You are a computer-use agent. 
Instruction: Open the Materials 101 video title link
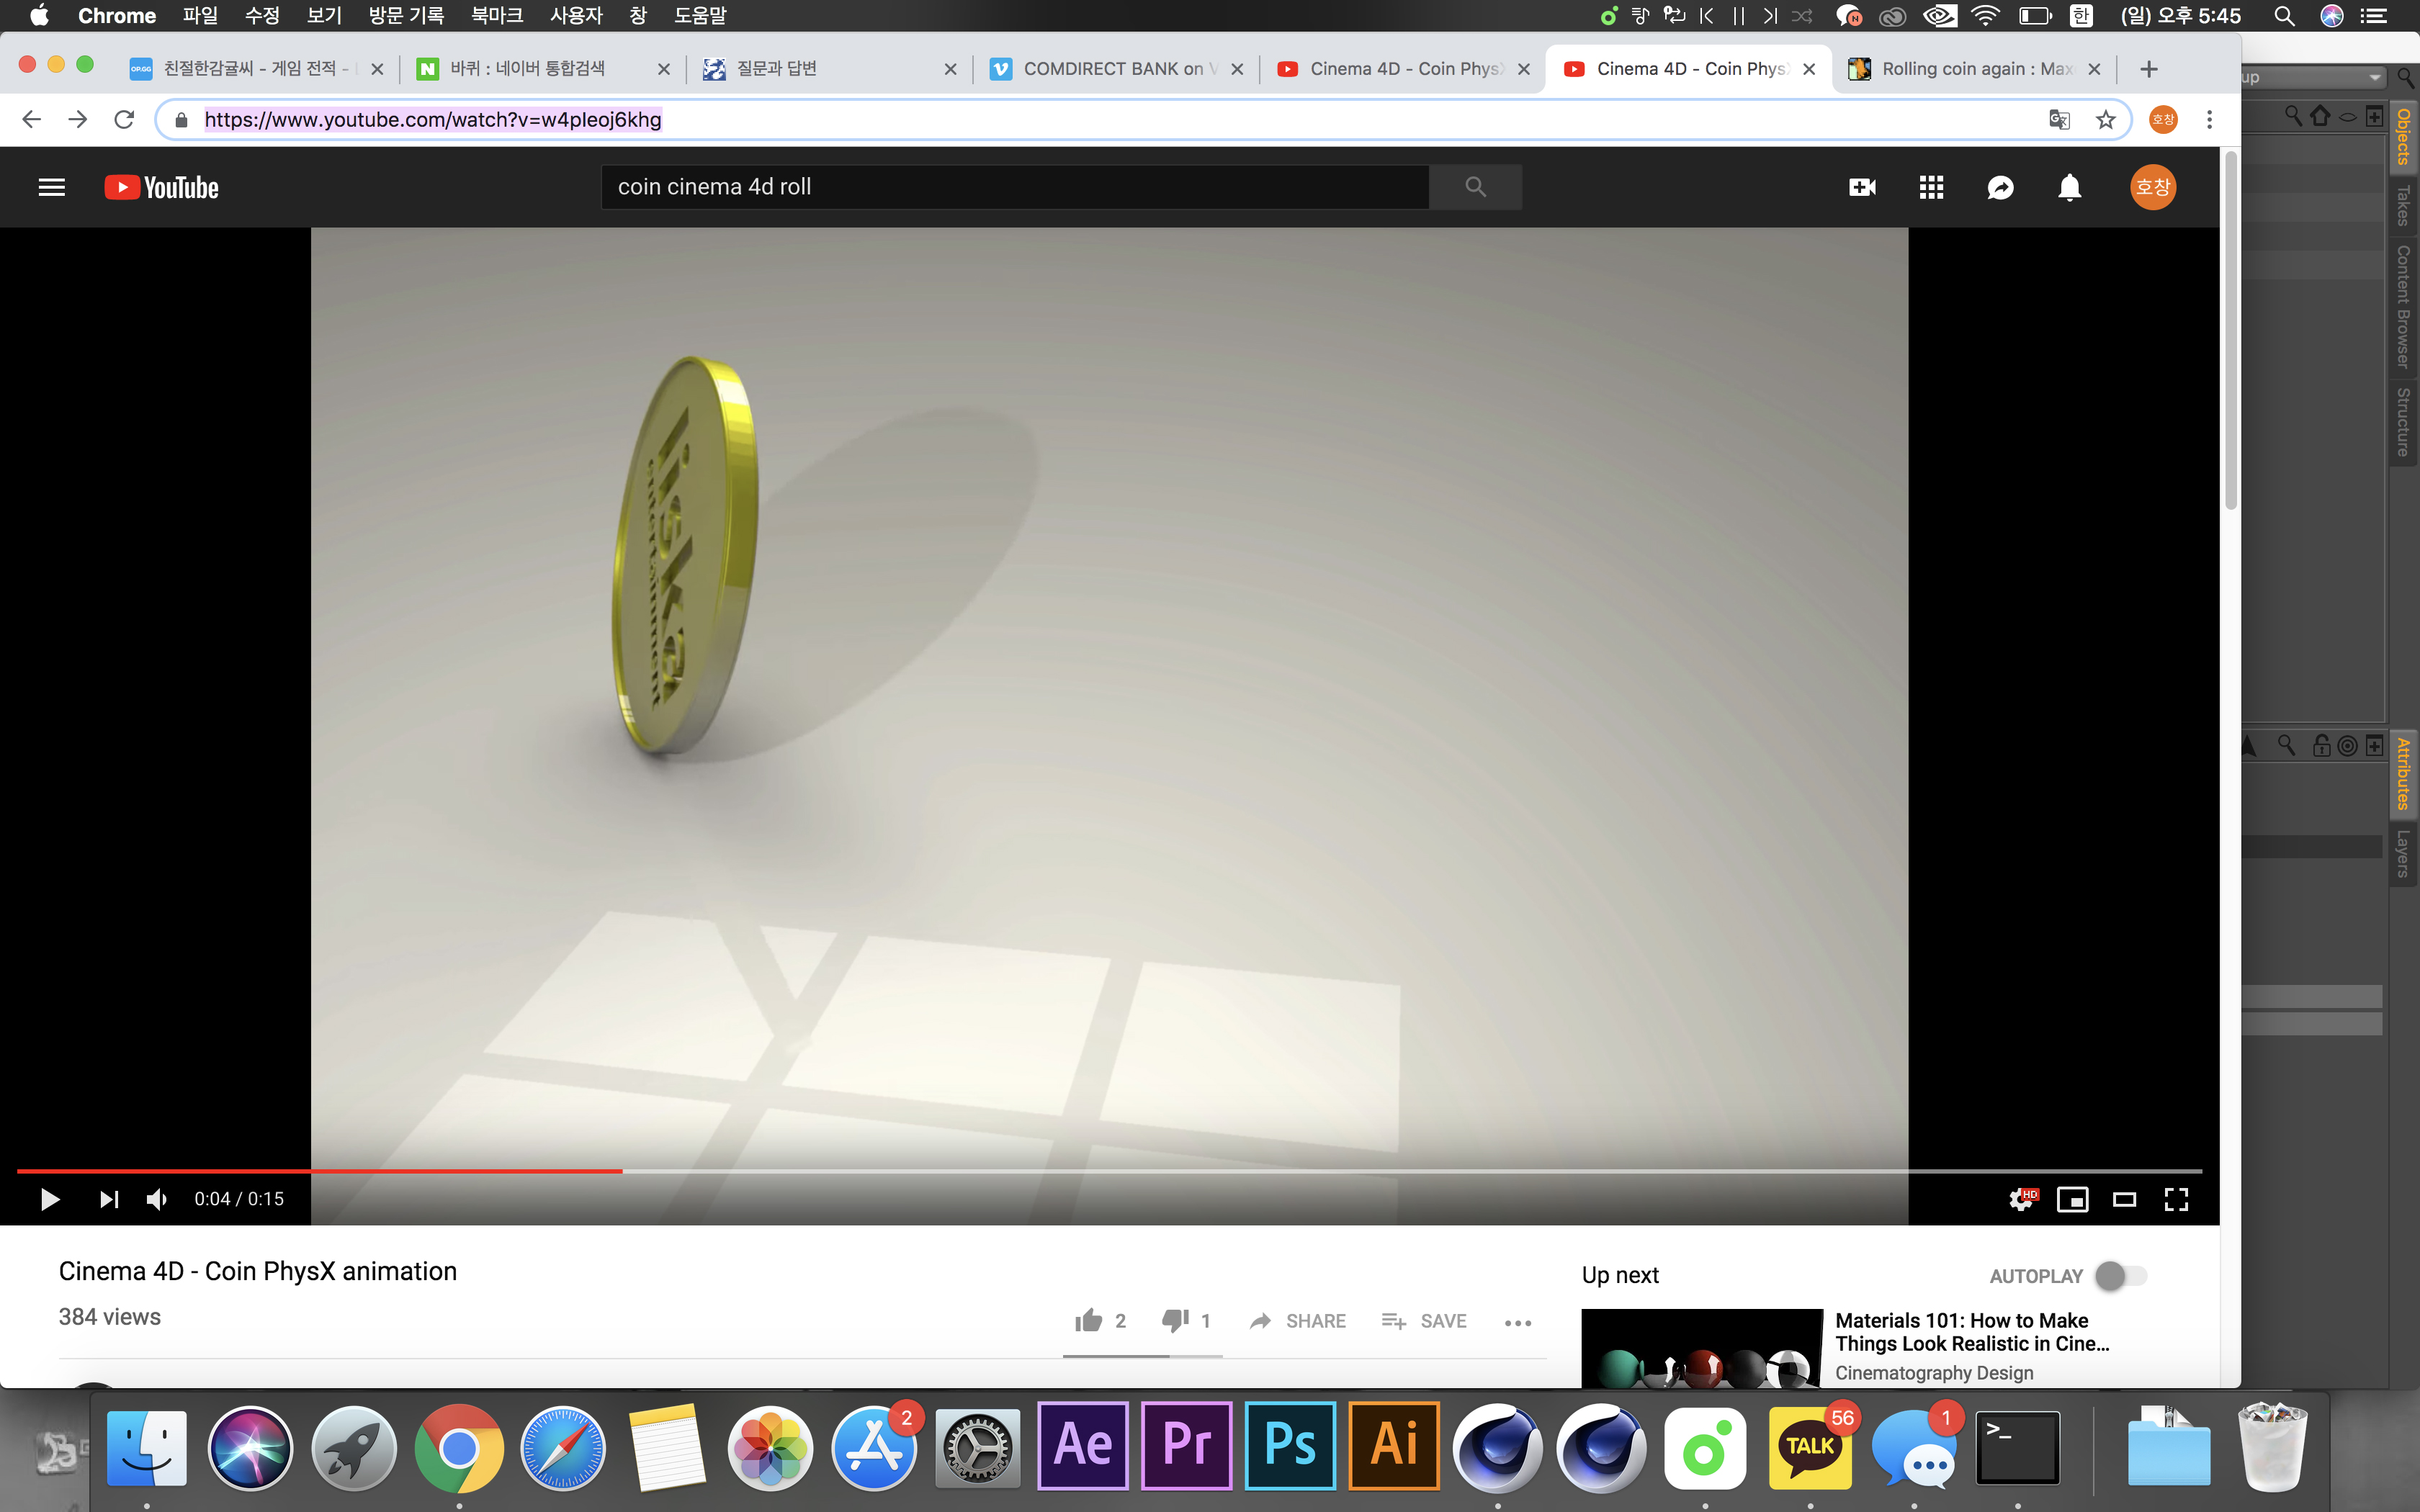pyautogui.click(x=1971, y=1331)
